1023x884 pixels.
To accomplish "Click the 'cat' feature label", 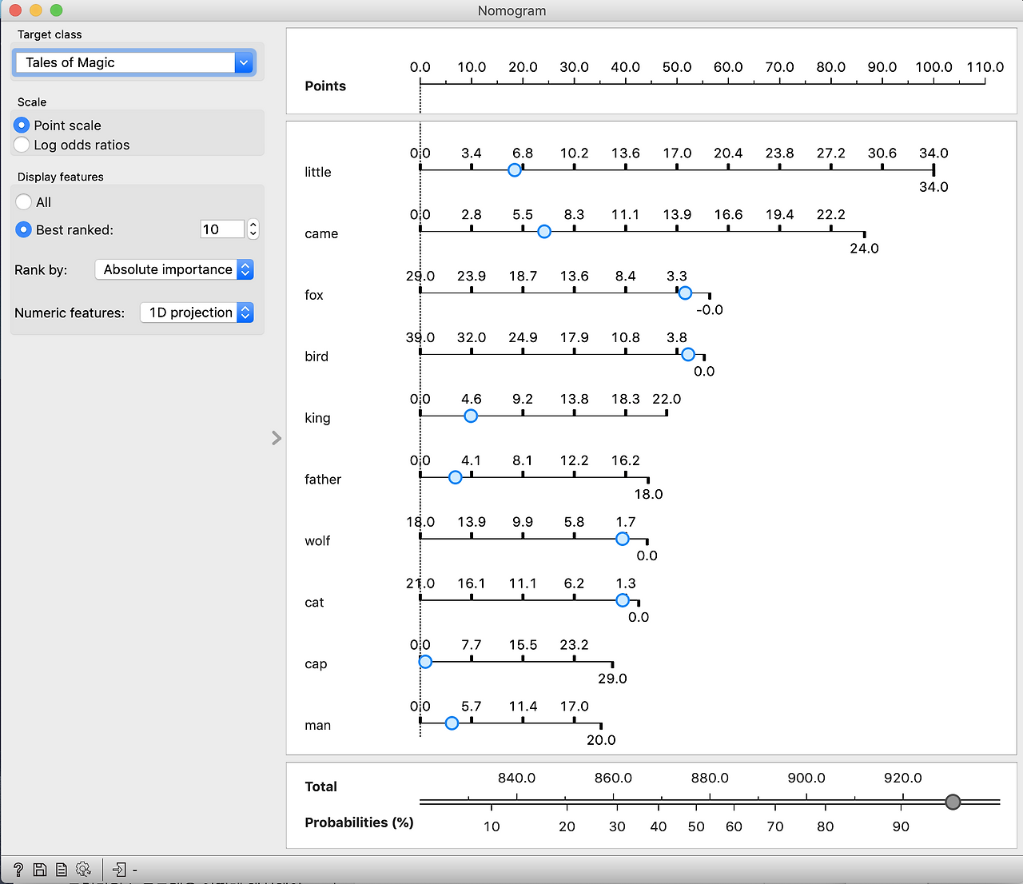I will tap(314, 603).
